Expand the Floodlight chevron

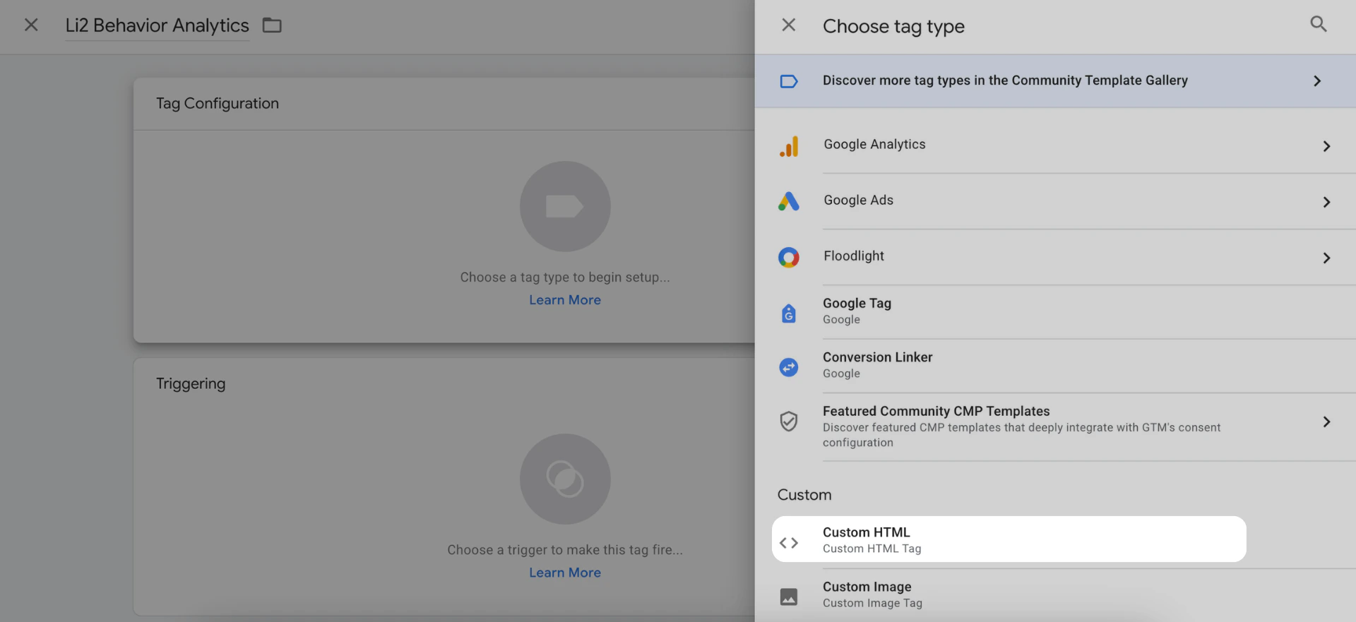click(x=1326, y=258)
